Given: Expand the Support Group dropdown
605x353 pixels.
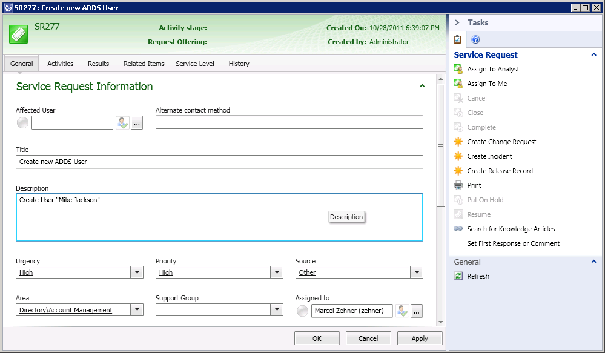Looking at the screenshot, I should click(277, 310).
